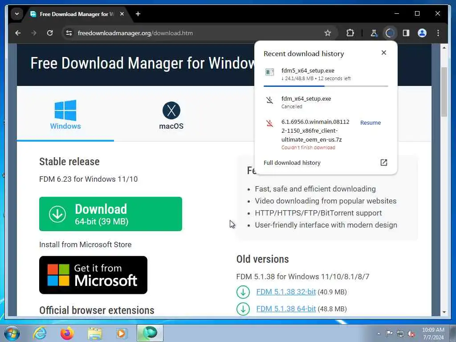Open Windows Media Player from taskbar

122,333
